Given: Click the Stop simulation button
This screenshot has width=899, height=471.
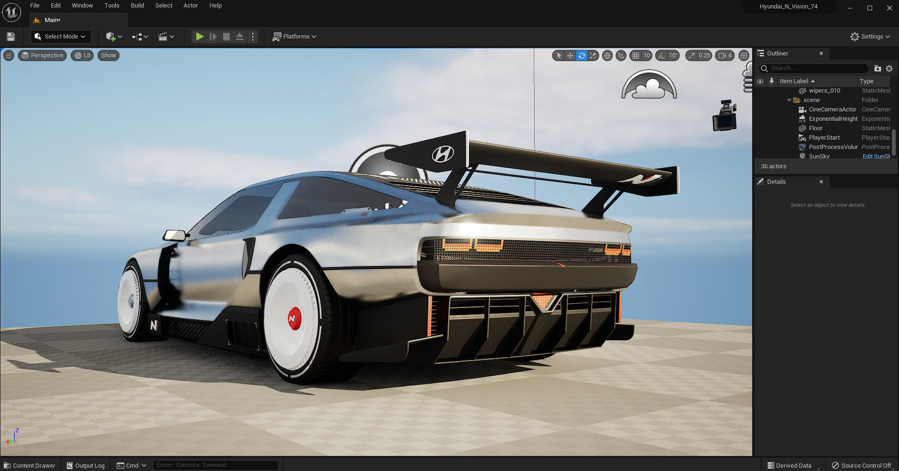Looking at the screenshot, I should tap(226, 37).
